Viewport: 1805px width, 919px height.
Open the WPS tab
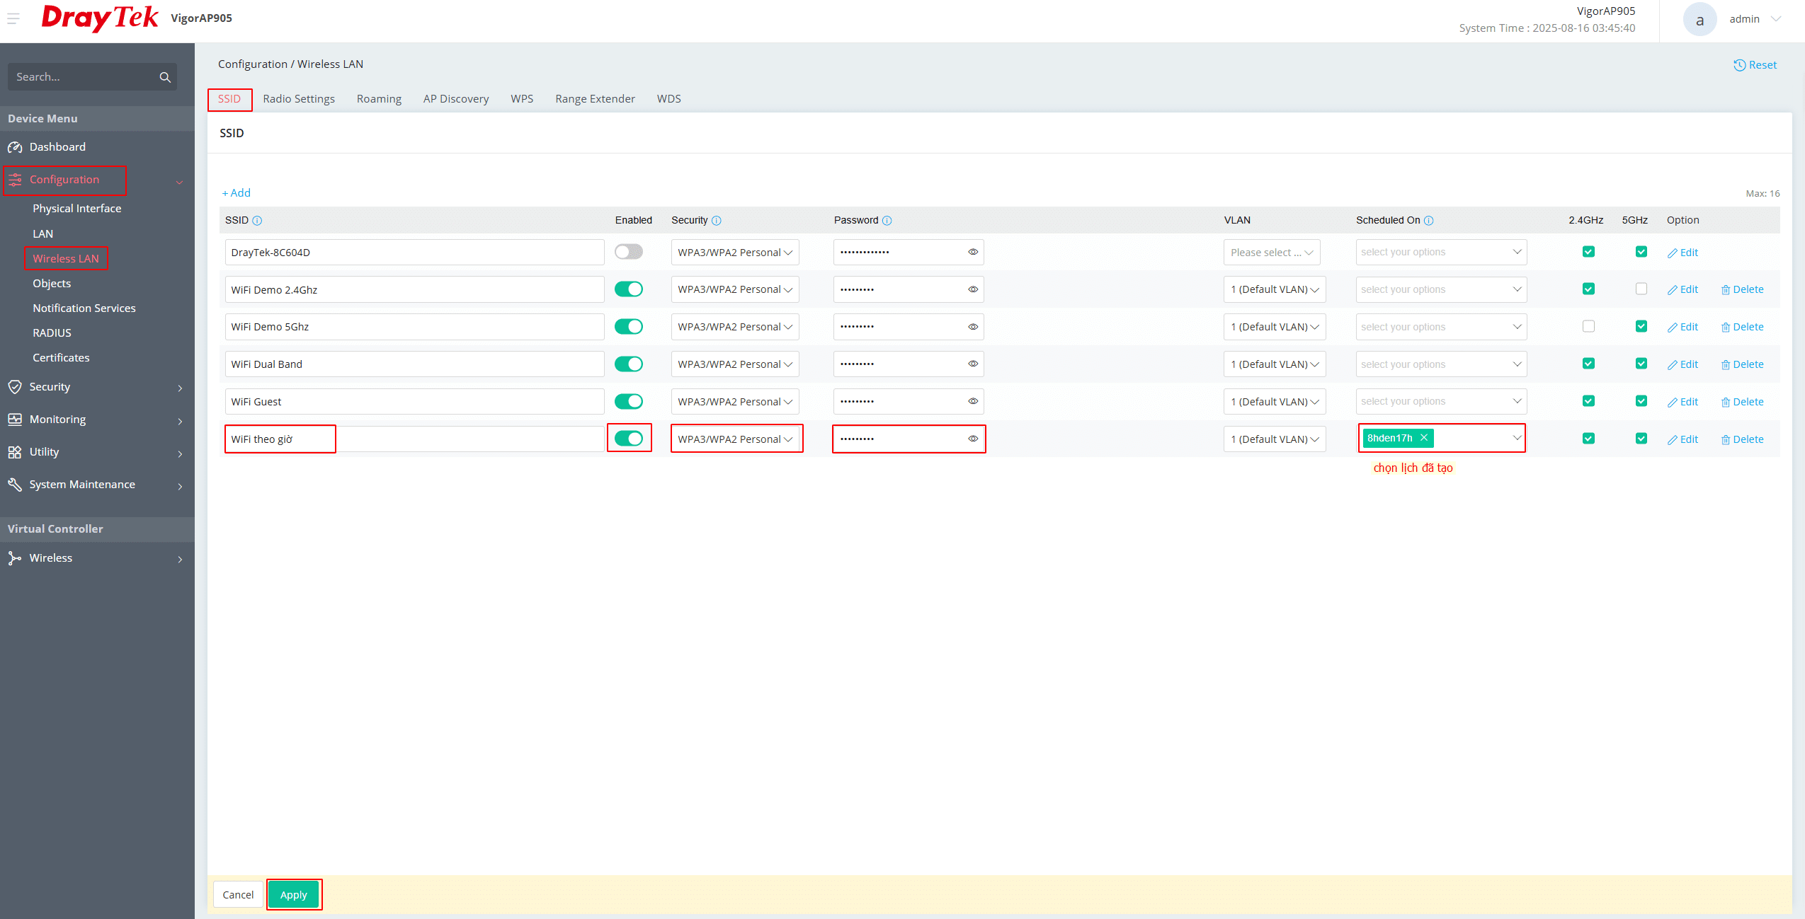click(x=522, y=99)
